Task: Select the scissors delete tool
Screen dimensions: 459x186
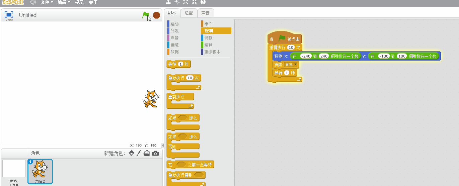Action: click(177, 2)
